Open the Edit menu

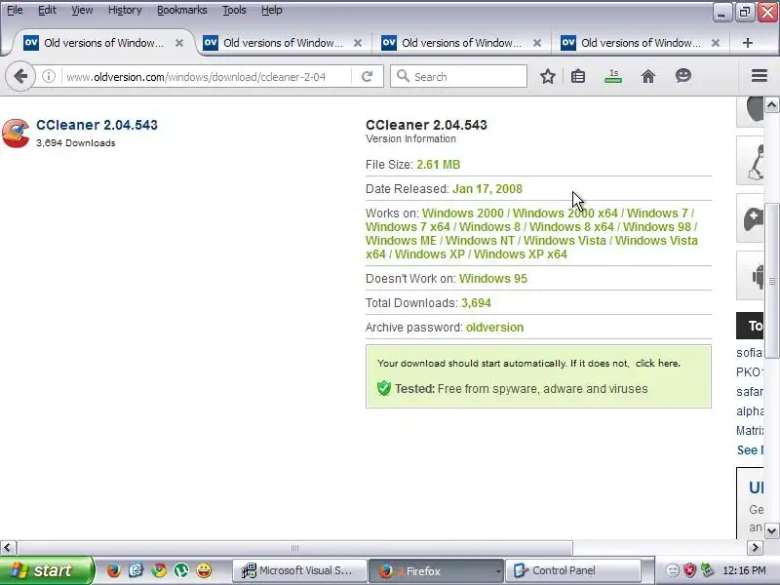[x=47, y=10]
